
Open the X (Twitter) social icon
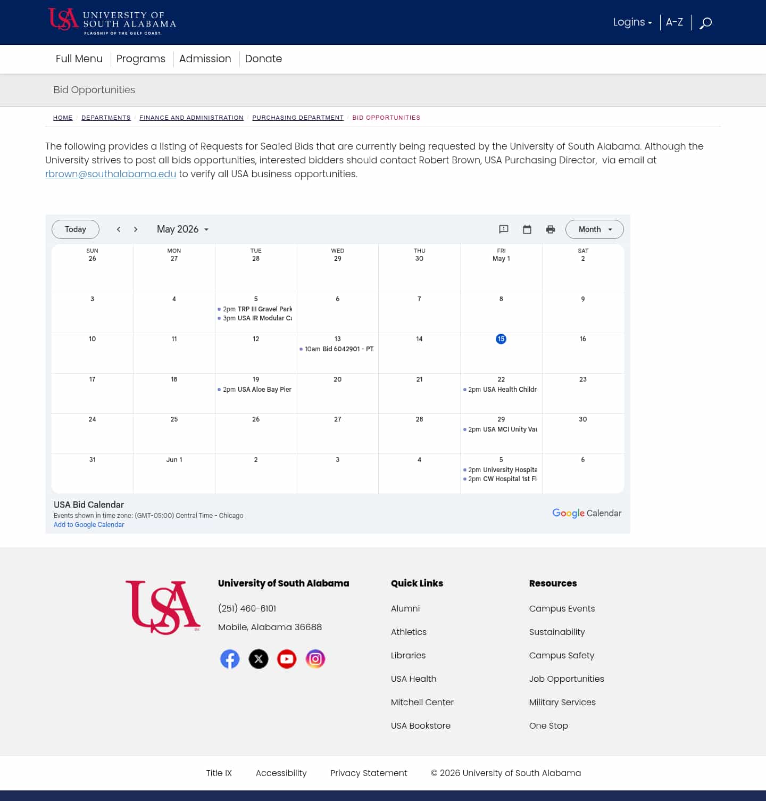[259, 659]
